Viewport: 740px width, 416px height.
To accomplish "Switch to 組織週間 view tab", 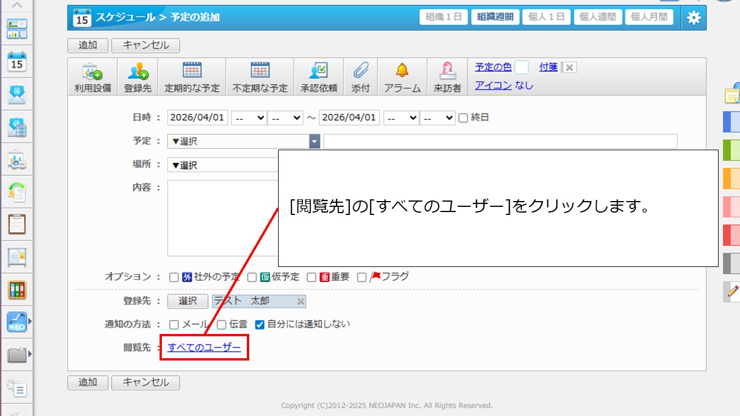I will (495, 17).
